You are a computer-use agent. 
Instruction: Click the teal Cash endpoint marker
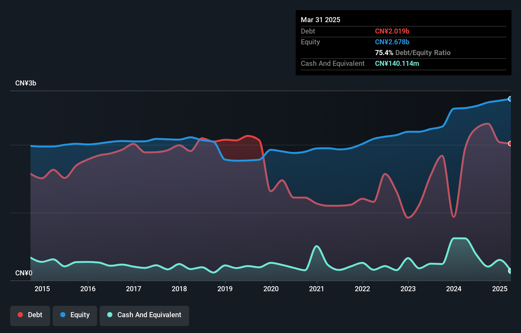[x=510, y=271]
